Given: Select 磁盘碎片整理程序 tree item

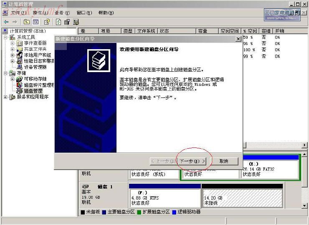Looking at the screenshot, I should (x=39, y=85).
